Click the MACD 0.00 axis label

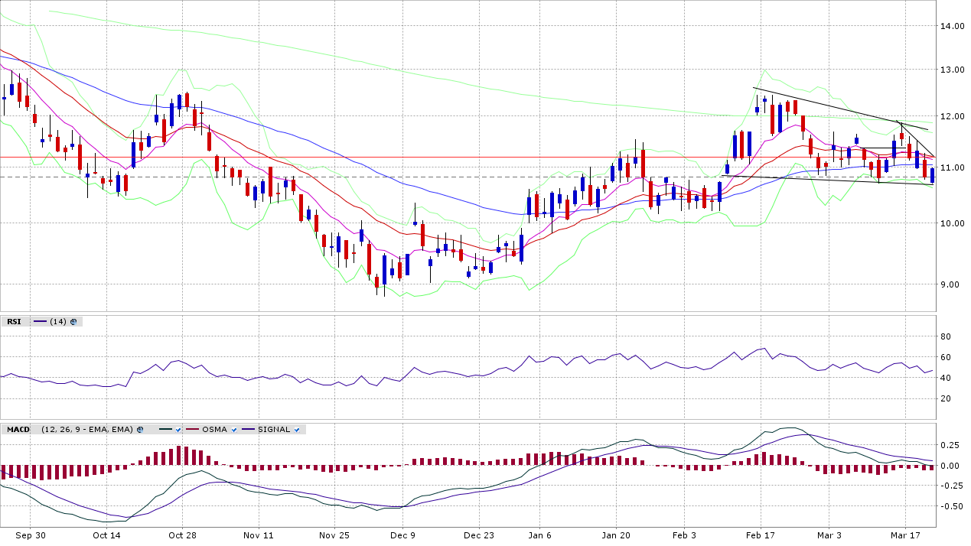[951, 466]
